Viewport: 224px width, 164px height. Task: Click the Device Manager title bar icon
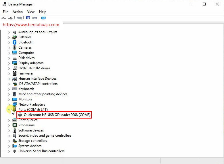(x=5, y=4)
